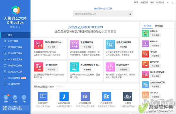
Task: Go to next recommended software page arrow
Action: (x=61, y=87)
